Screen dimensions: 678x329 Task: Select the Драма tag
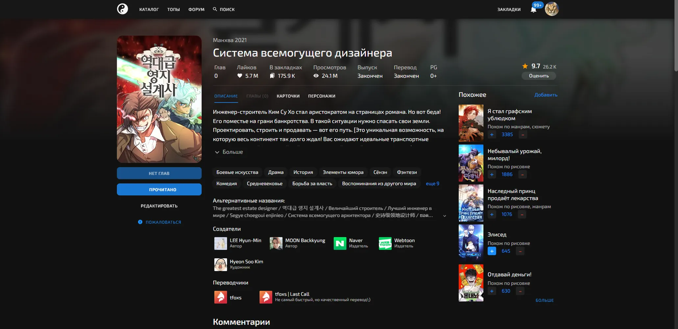point(276,172)
